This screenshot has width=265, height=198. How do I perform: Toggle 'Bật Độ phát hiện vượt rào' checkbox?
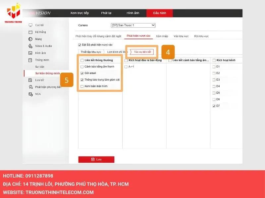pos(80,44)
